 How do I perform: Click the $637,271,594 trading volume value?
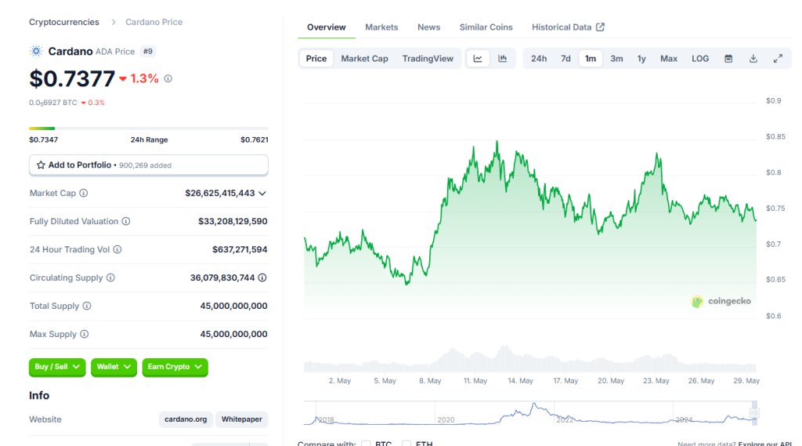pyautogui.click(x=240, y=249)
